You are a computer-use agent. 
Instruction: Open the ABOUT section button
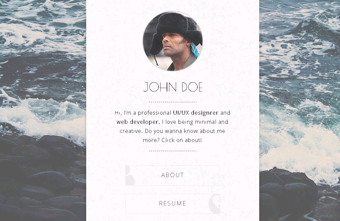173,175
